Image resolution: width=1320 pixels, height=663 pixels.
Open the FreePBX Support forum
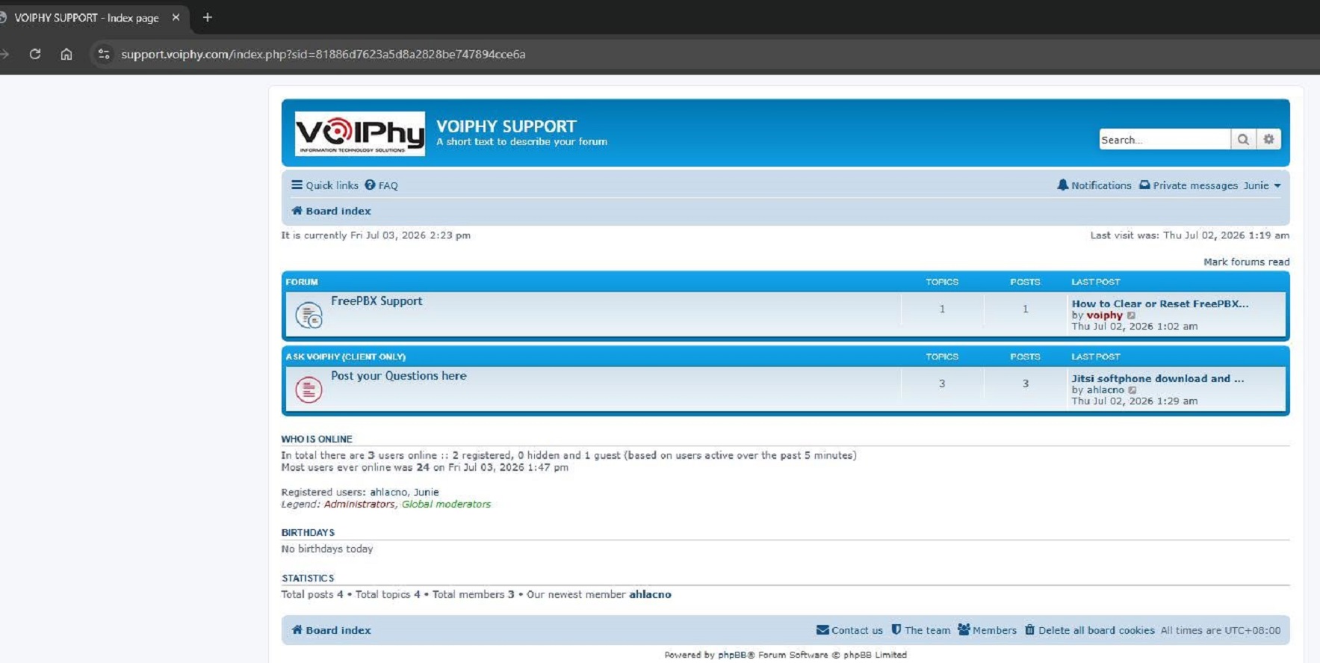[x=377, y=300]
